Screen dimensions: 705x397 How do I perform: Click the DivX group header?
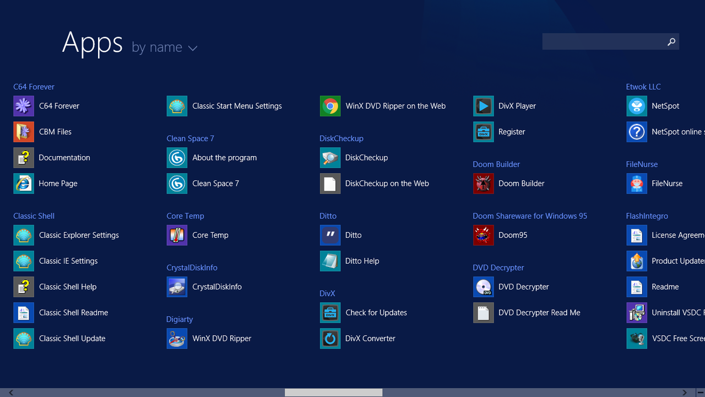[x=327, y=293]
